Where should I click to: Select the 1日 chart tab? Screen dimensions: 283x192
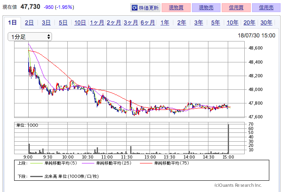(12, 23)
